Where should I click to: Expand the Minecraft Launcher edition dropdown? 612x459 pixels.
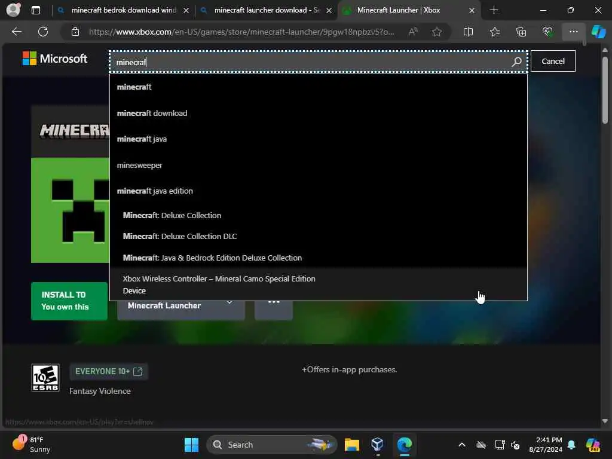(x=180, y=310)
